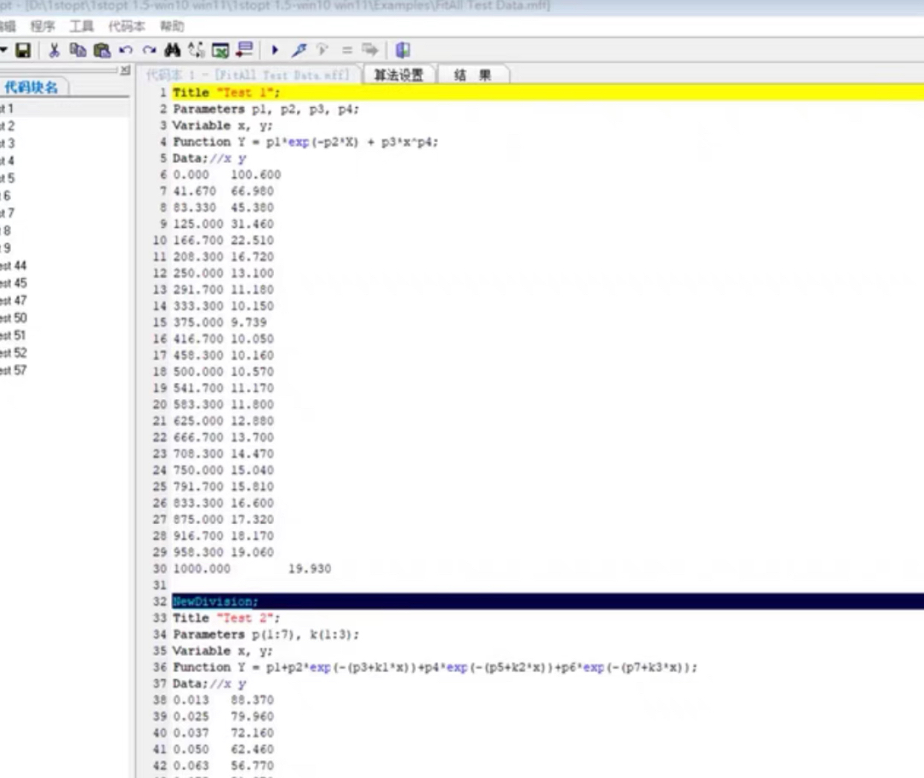Click line number 31 in the gutter

click(x=160, y=585)
